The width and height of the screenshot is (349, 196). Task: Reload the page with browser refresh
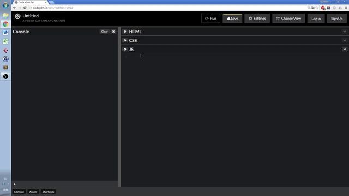click(25, 8)
